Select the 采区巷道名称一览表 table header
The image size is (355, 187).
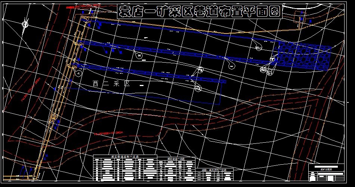click(x=125, y=156)
